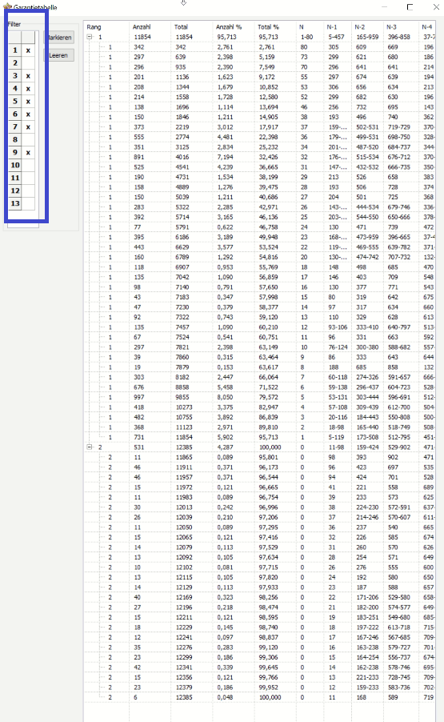Screen dimensions: 444x722
Task: Click the N cell showing 1-80
Action: (x=306, y=37)
